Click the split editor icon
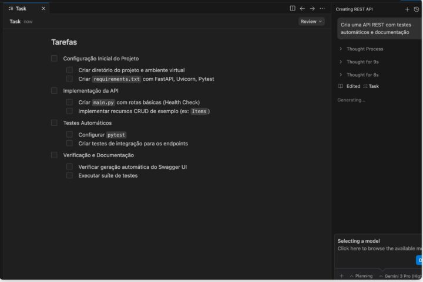423x282 pixels. tap(293, 9)
